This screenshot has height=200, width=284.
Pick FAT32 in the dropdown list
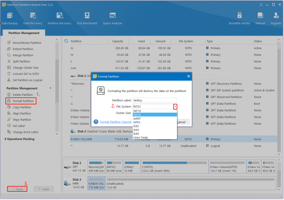(155, 115)
